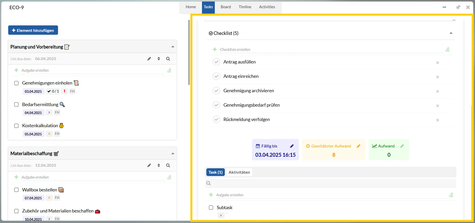The height and width of the screenshot is (223, 475).
Task: Tick the Subtask checkbox
Action: [211, 208]
